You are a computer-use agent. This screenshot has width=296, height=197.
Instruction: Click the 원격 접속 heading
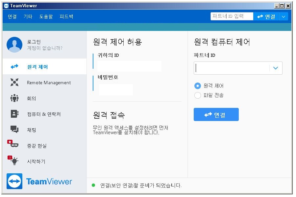[109, 115]
